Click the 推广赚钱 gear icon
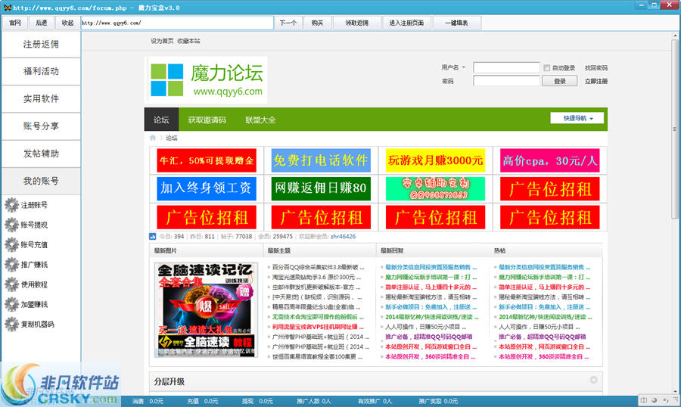 [11, 265]
